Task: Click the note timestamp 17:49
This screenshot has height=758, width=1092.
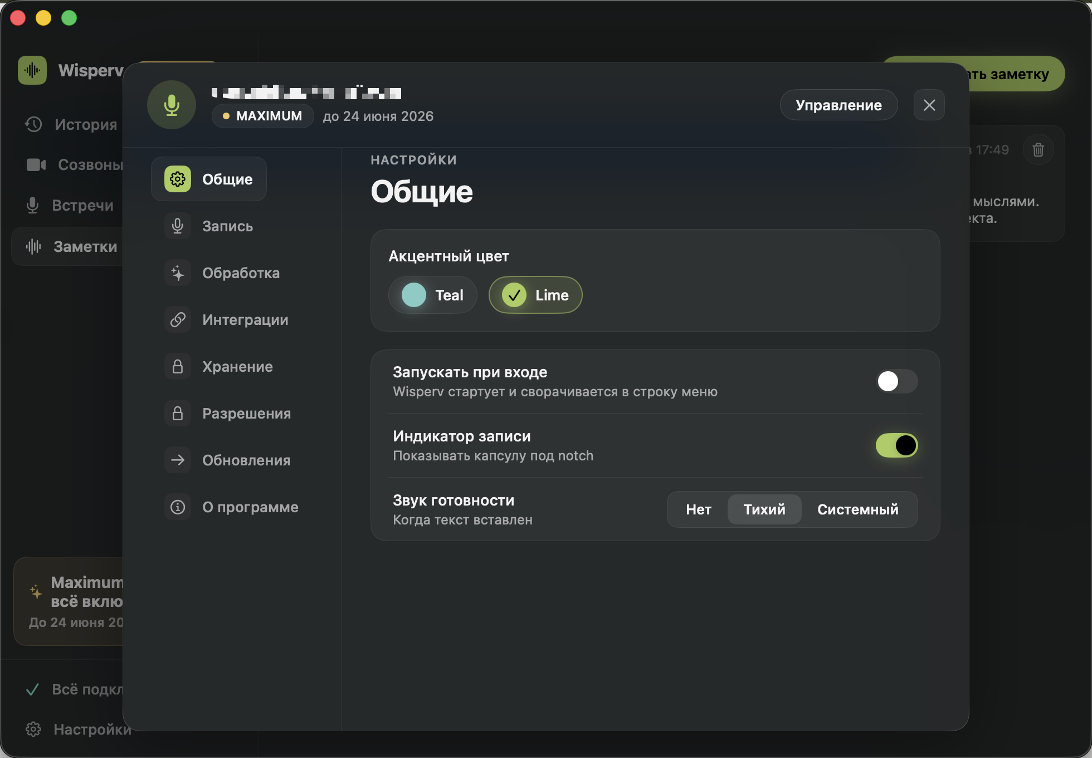Action: click(x=992, y=149)
